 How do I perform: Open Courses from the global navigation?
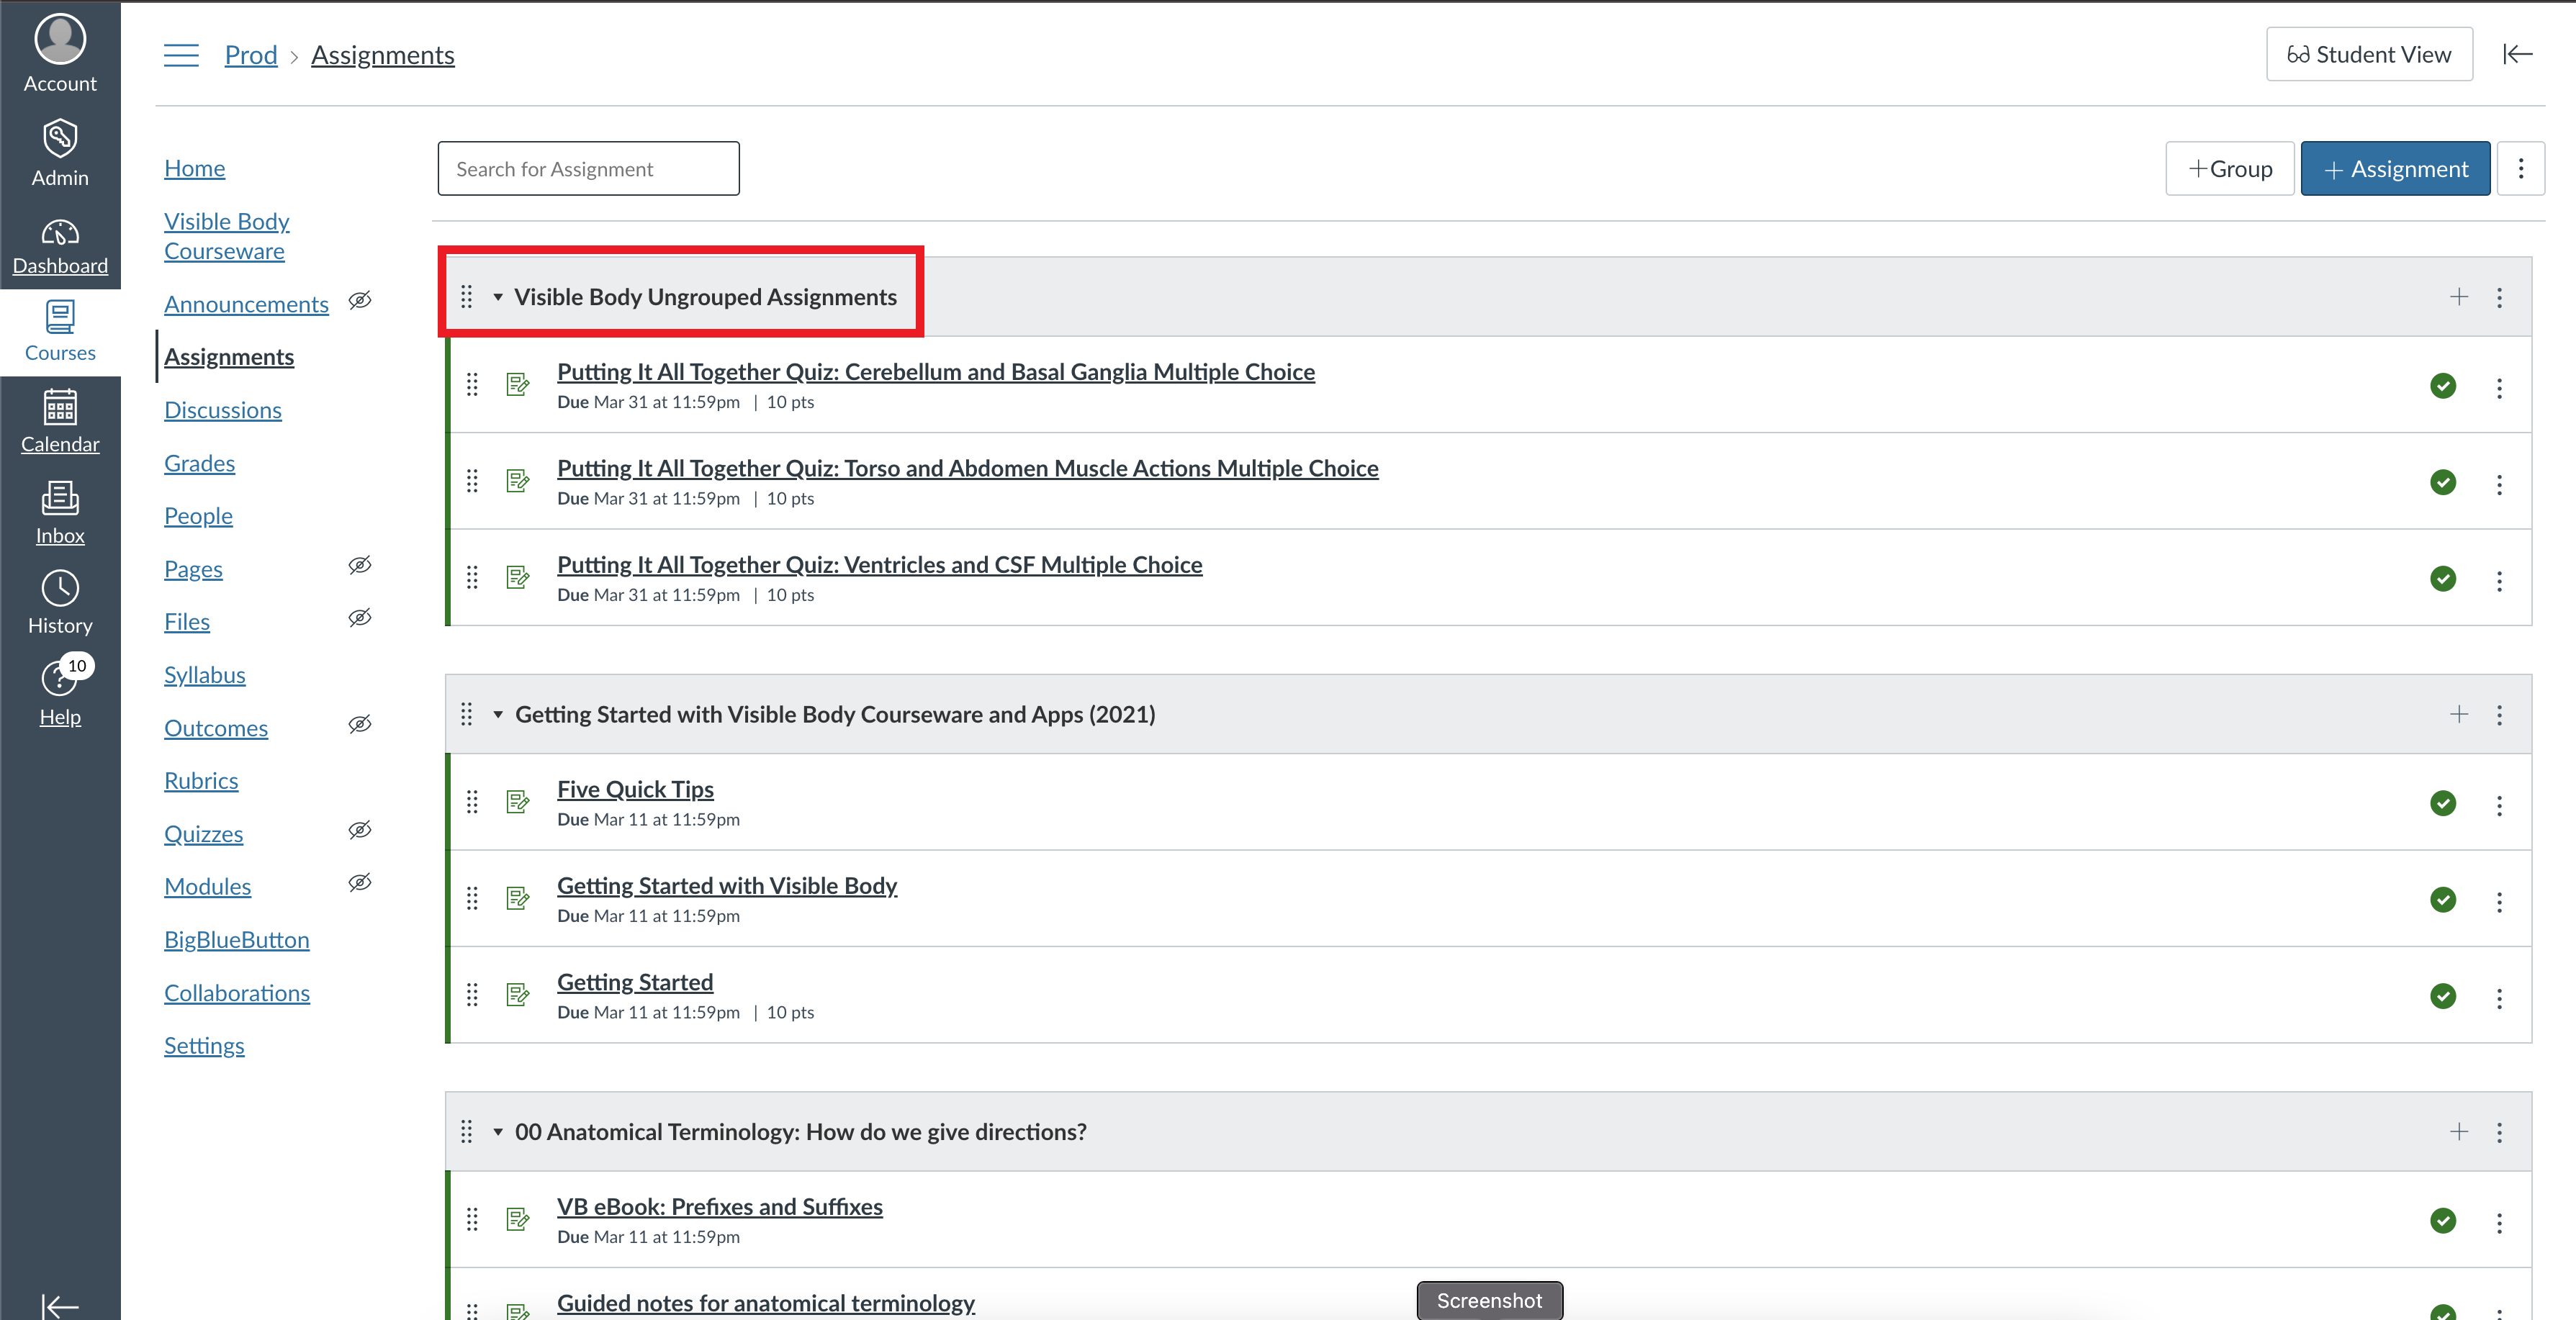60,330
